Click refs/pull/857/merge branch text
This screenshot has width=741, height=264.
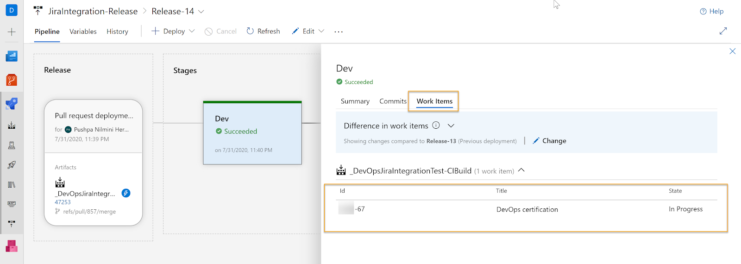pos(89,211)
